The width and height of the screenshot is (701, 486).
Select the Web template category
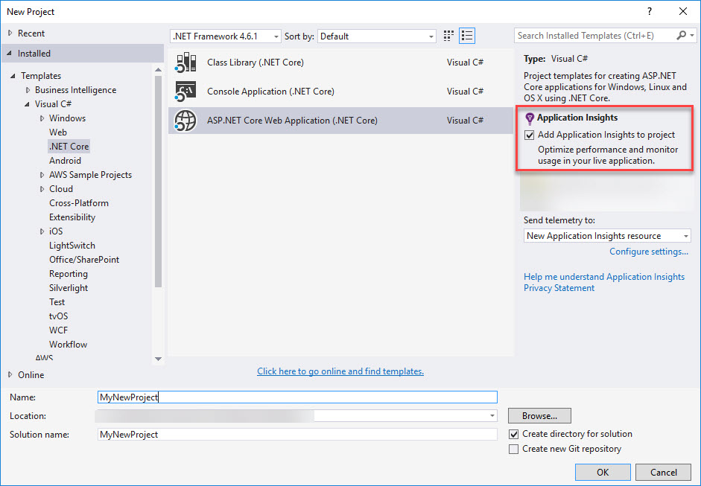58,132
